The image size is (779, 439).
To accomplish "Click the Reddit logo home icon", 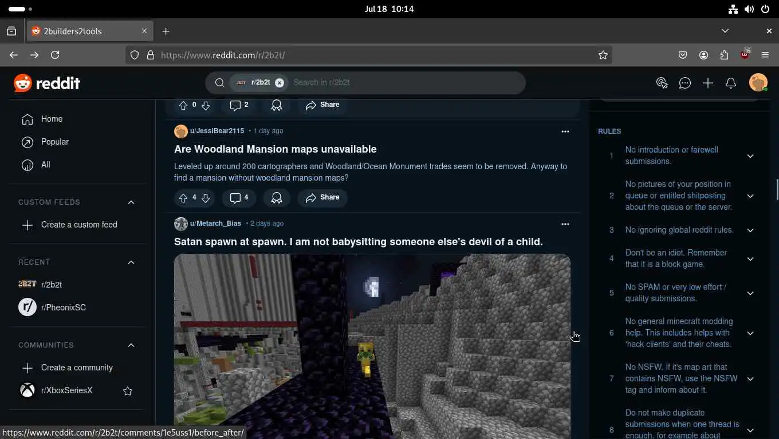I will 47,83.
